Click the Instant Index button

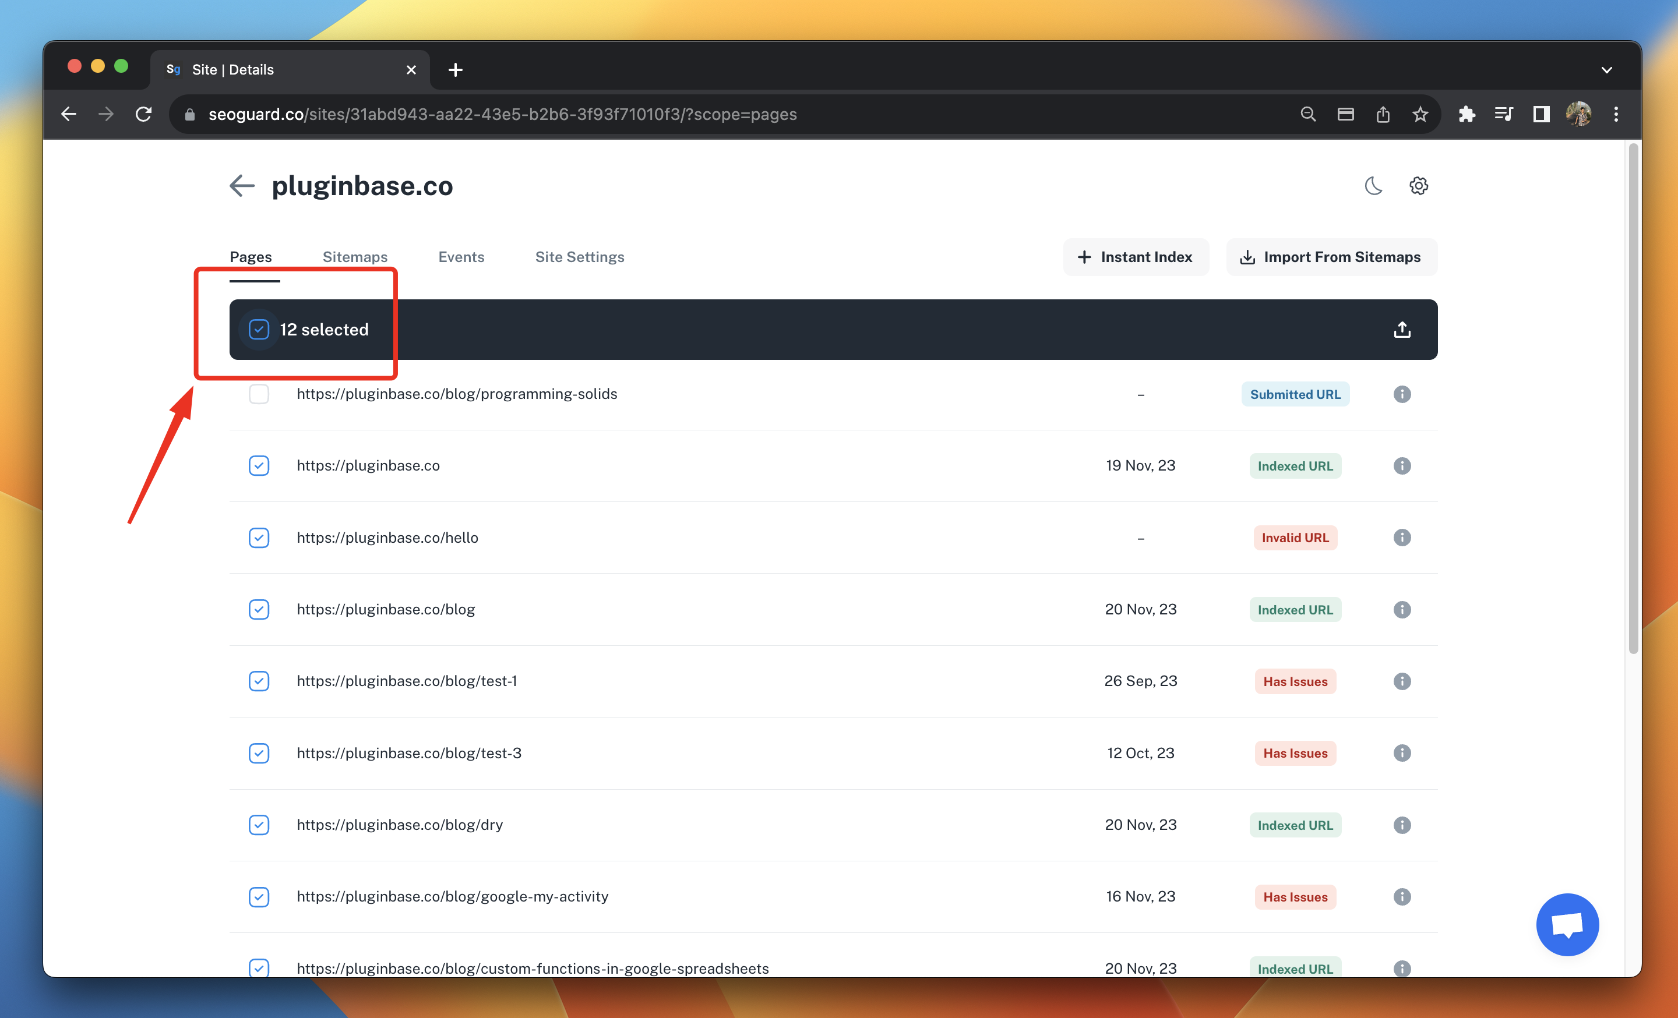pyautogui.click(x=1135, y=257)
